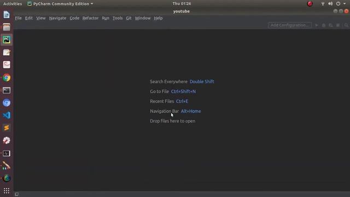Click the Recent Files label
Viewport: 350px width, 197px height.
coord(162,101)
